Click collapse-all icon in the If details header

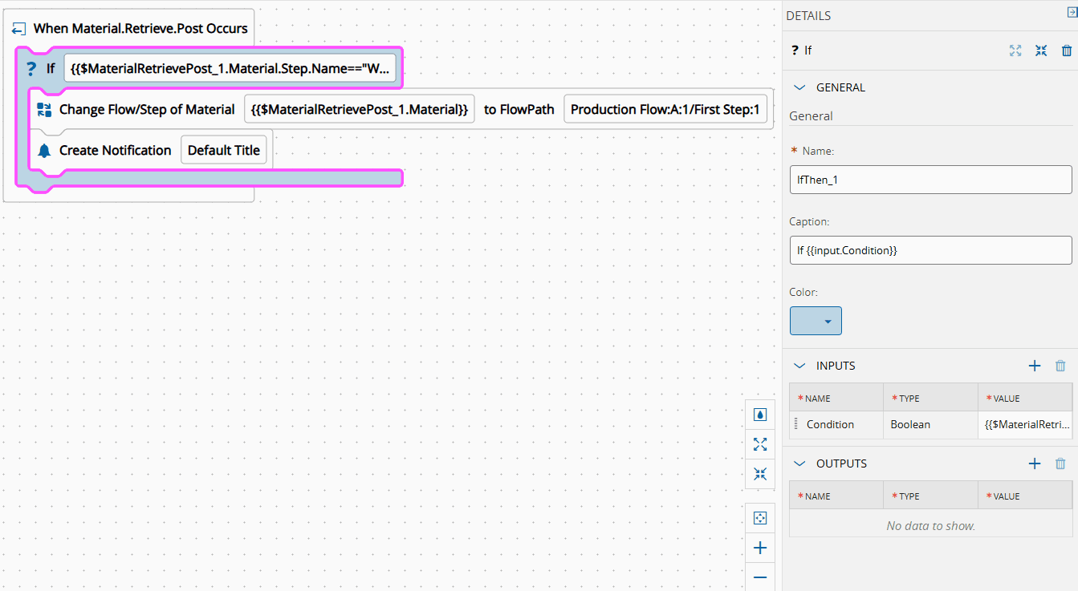click(1041, 51)
